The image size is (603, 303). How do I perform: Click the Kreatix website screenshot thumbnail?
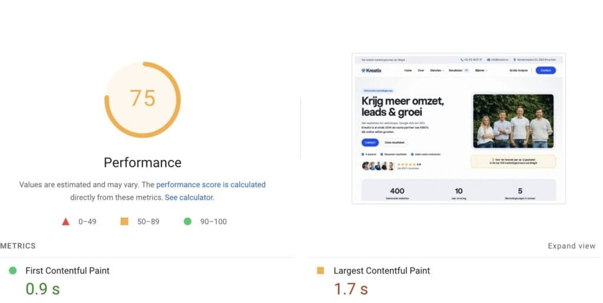[459, 129]
